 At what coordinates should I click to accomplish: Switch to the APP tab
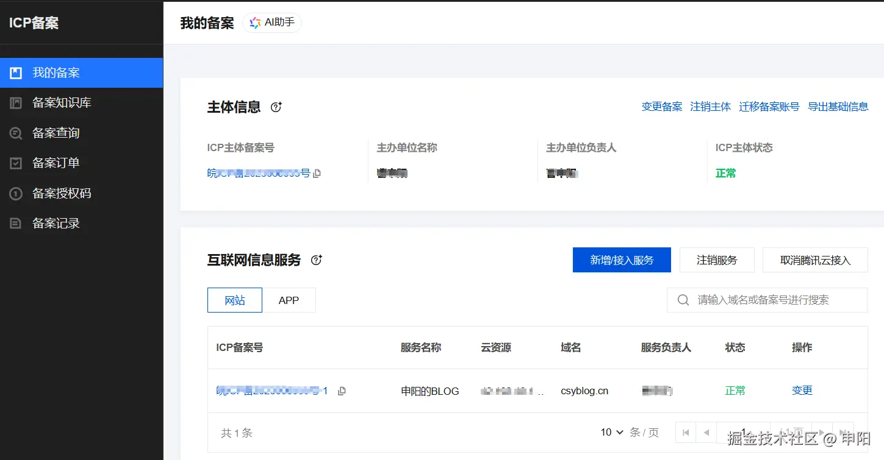(x=289, y=300)
